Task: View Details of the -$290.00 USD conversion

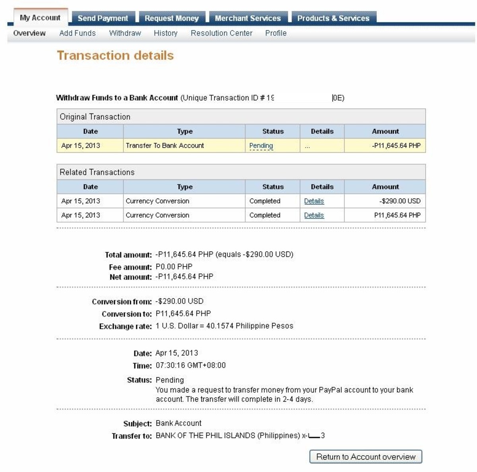Action: (314, 201)
